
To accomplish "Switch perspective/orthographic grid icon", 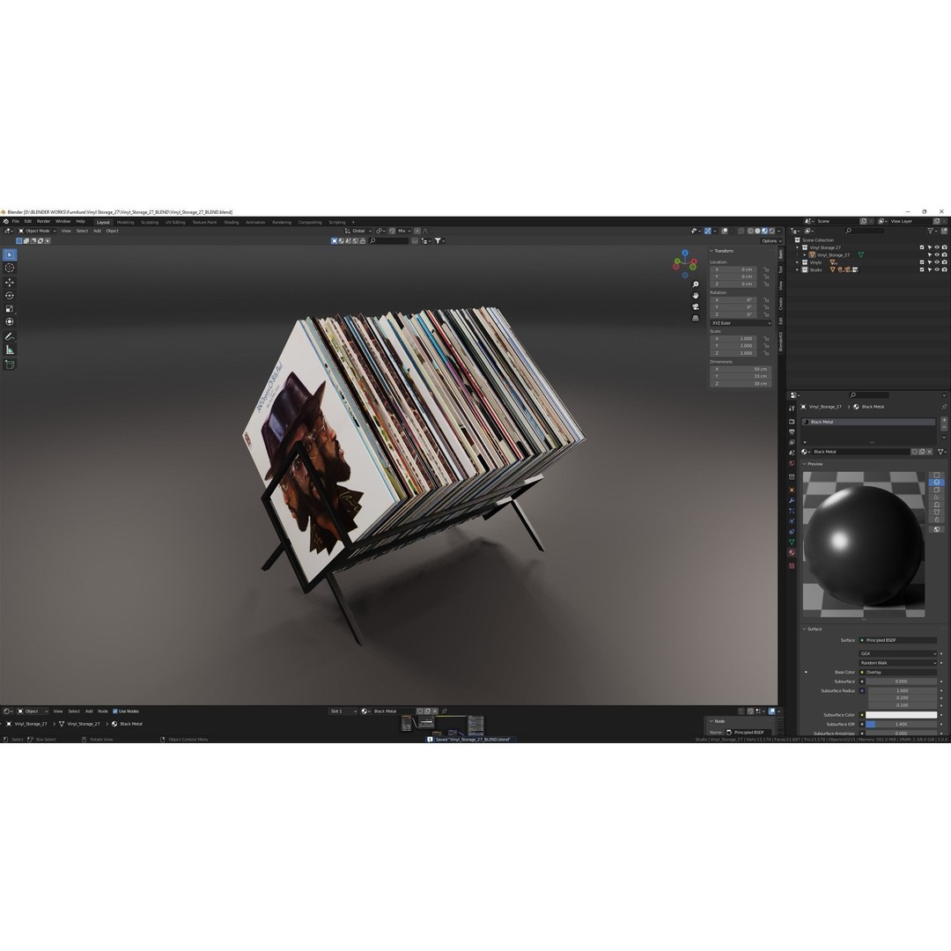I will click(x=696, y=318).
